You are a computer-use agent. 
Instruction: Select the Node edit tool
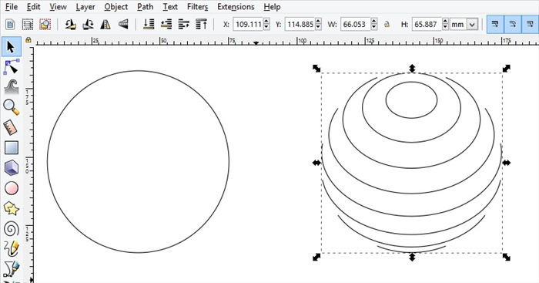click(x=11, y=66)
